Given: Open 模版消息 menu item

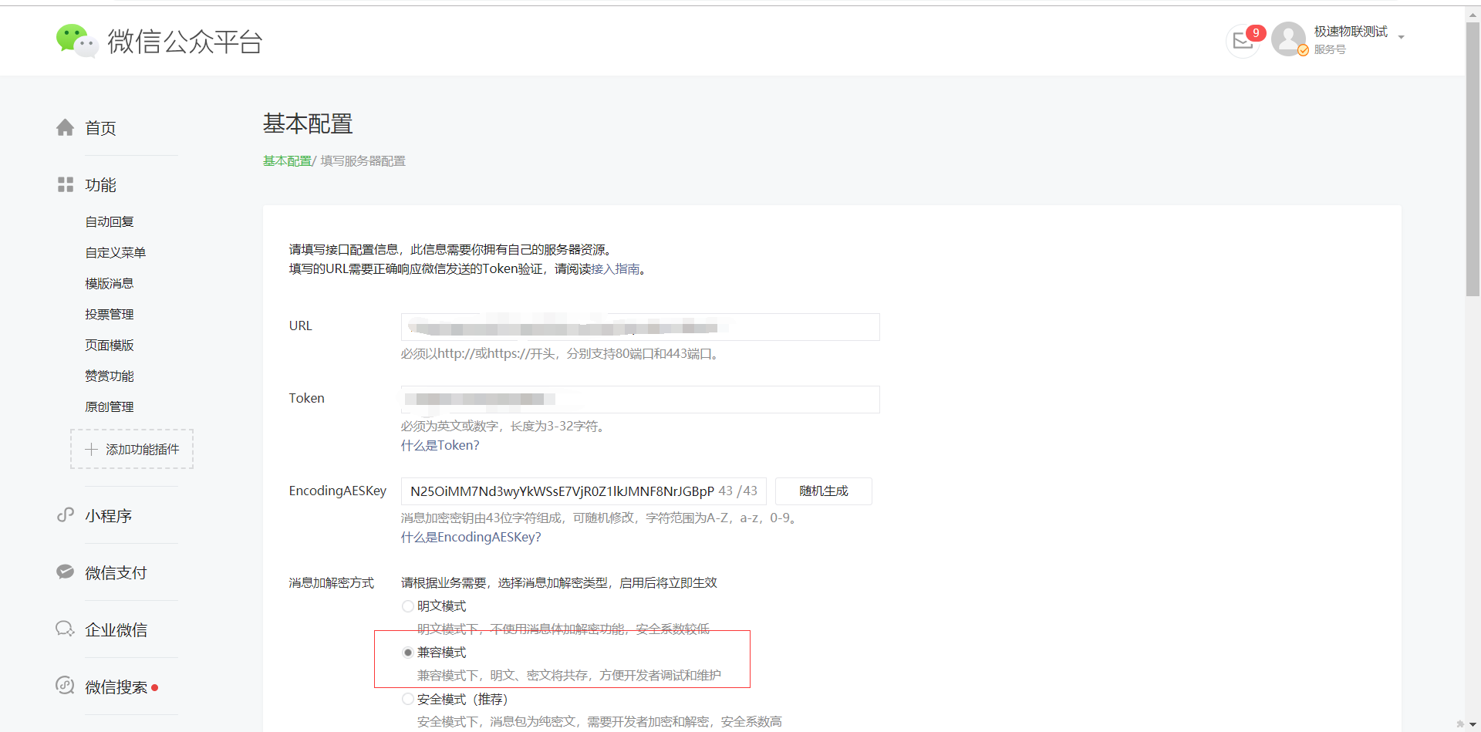Looking at the screenshot, I should [110, 283].
